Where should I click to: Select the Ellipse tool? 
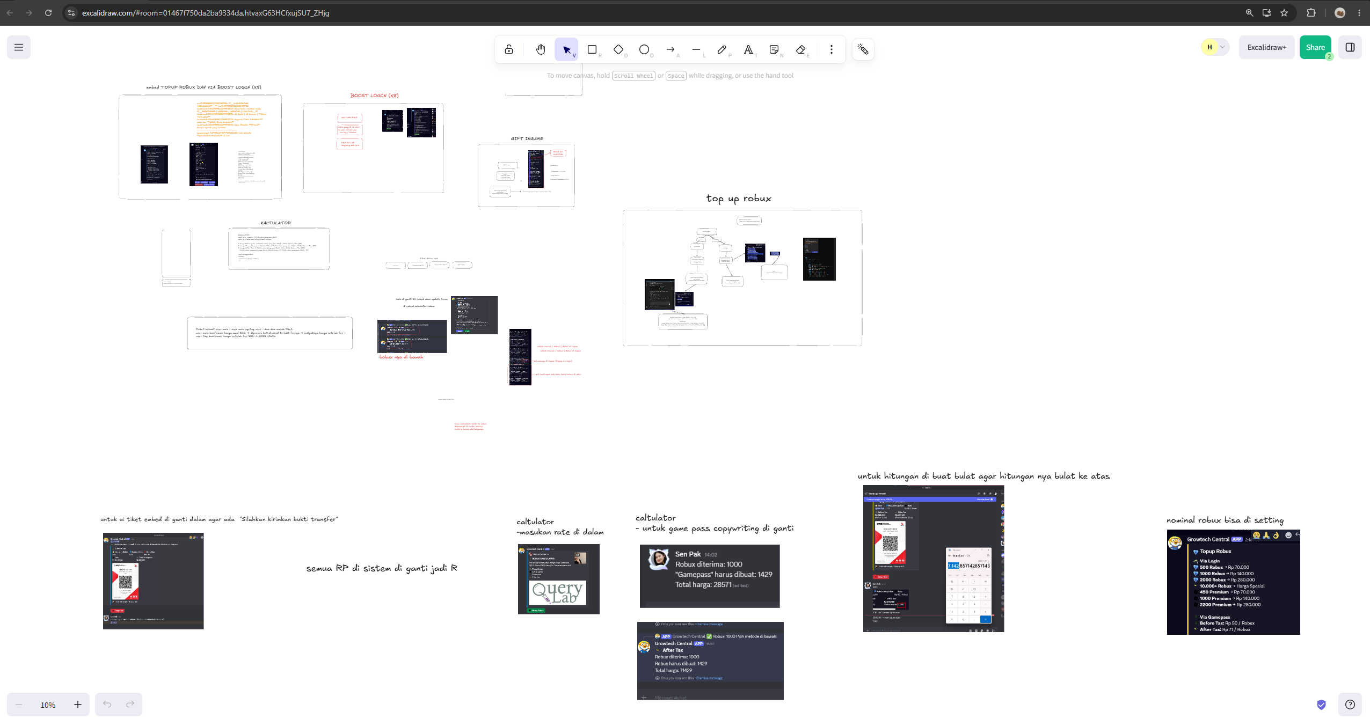[644, 49]
